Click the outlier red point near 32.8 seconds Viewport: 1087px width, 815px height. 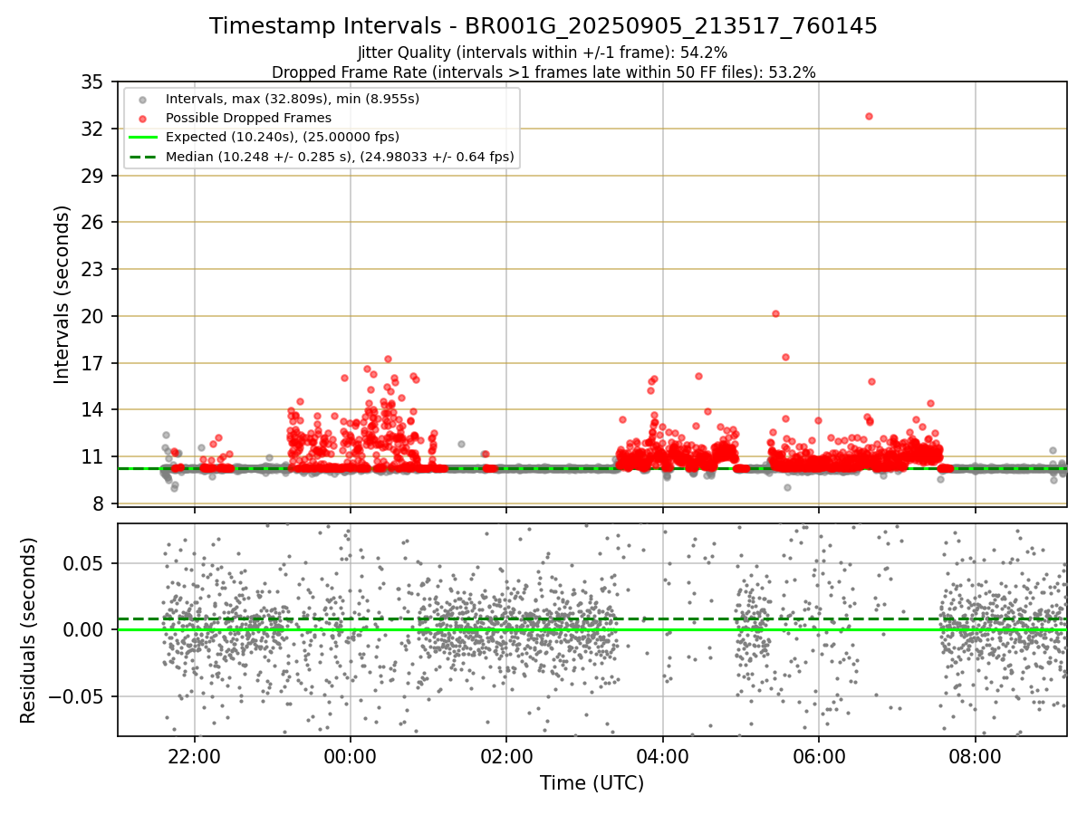point(869,116)
